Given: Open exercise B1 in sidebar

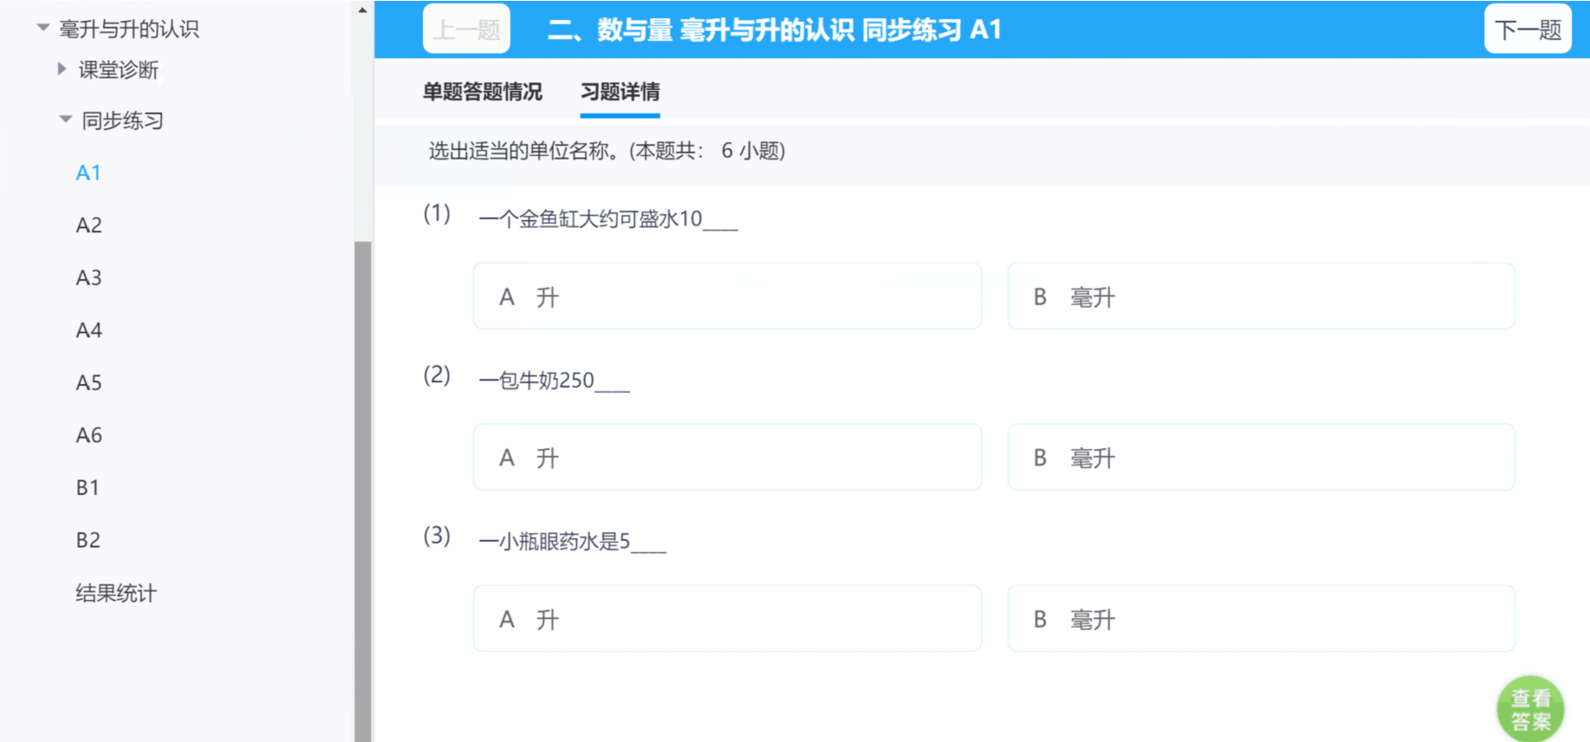Looking at the screenshot, I should click(88, 487).
